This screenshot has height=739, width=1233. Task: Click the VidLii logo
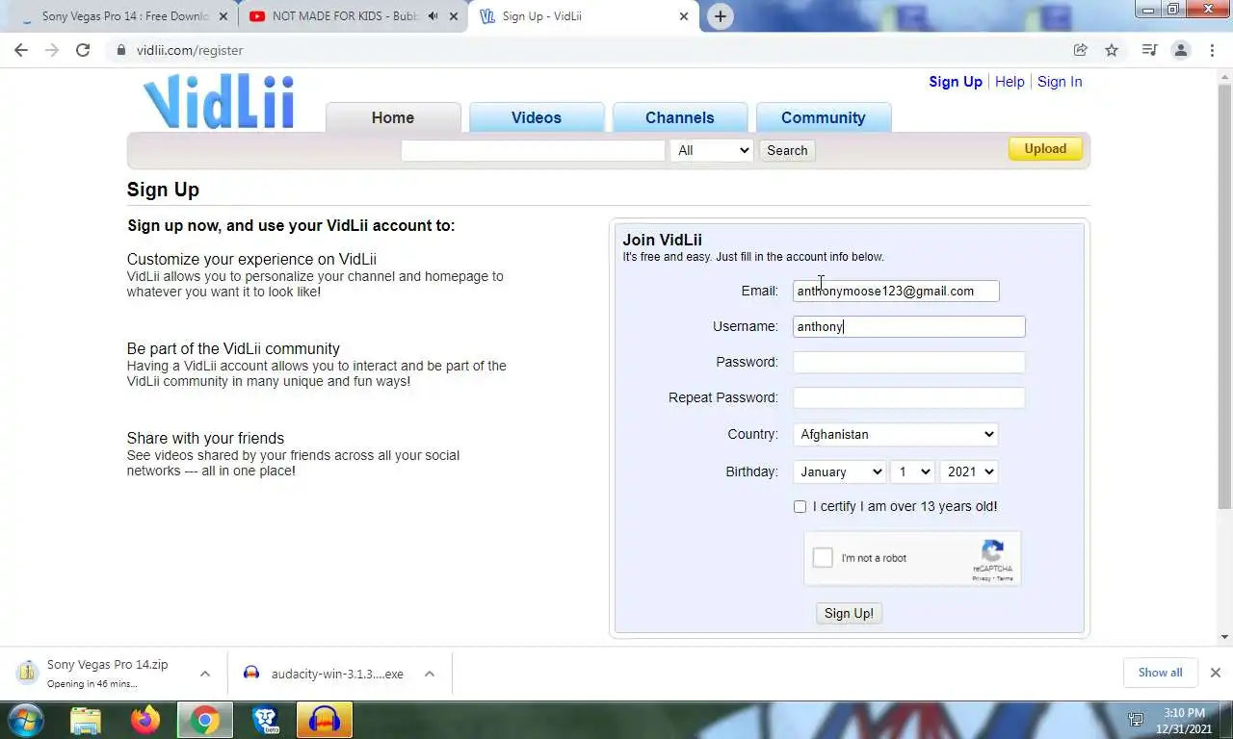tap(219, 100)
